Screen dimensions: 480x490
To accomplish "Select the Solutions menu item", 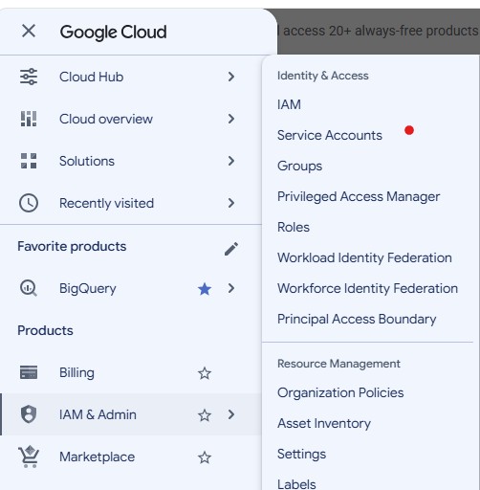I will tap(131, 161).
